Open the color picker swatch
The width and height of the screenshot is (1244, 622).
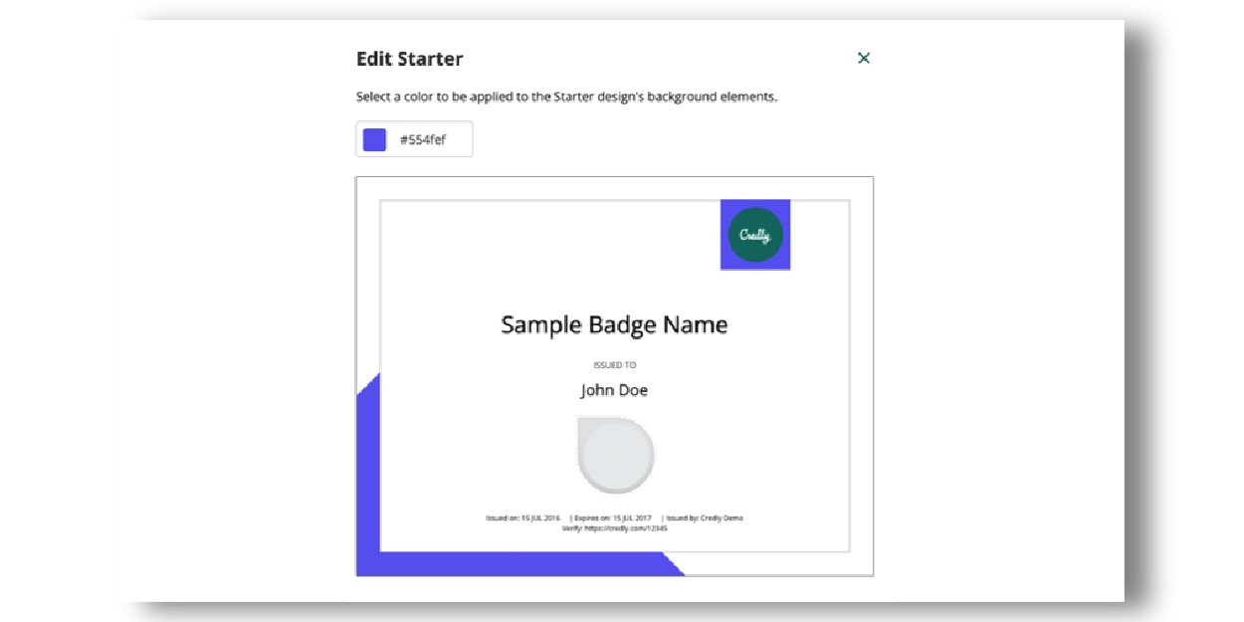click(375, 138)
